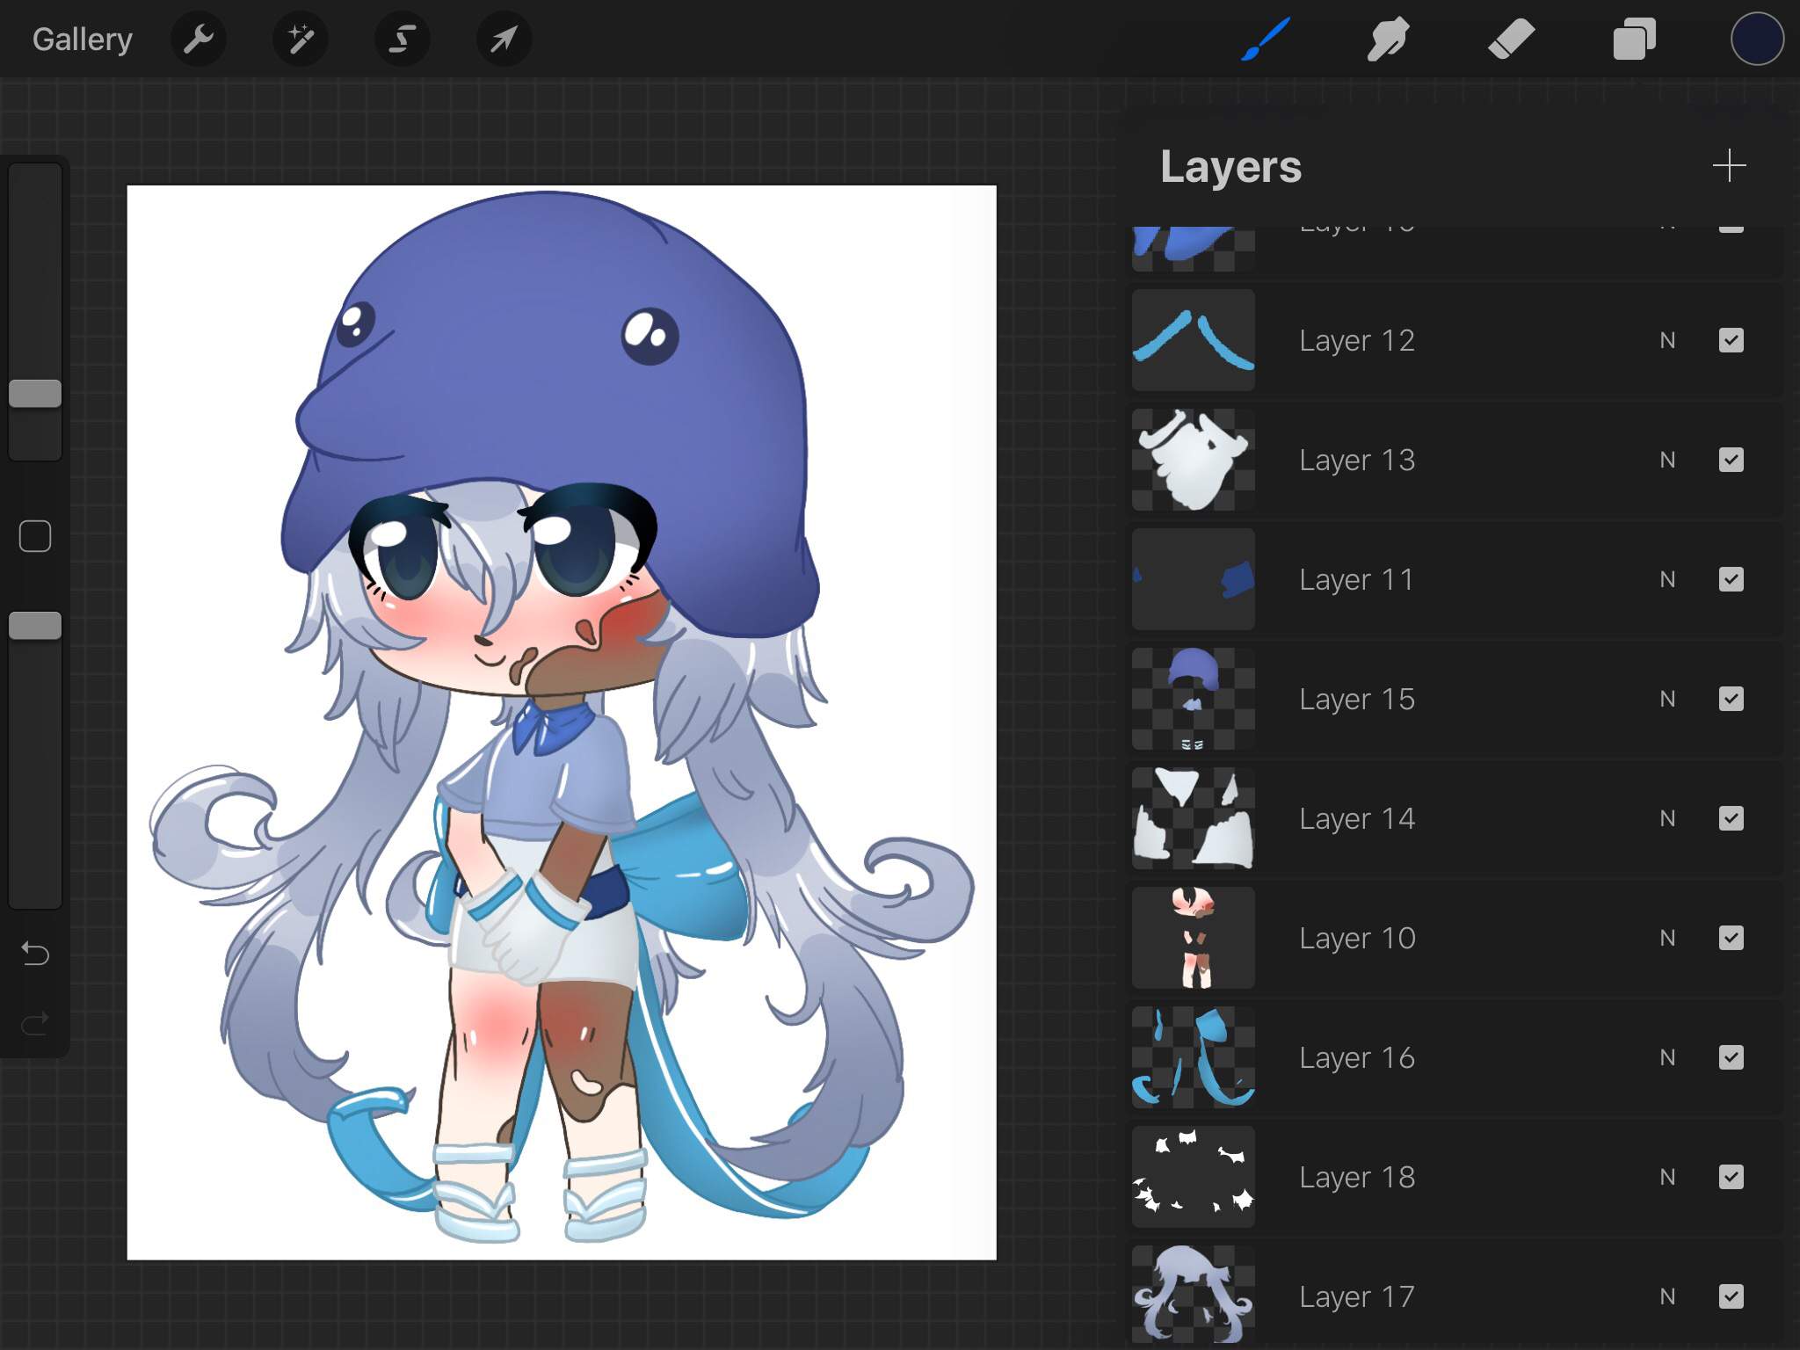The width and height of the screenshot is (1800, 1350).
Task: Open blend mode N for Layer 16
Action: (x=1667, y=1057)
